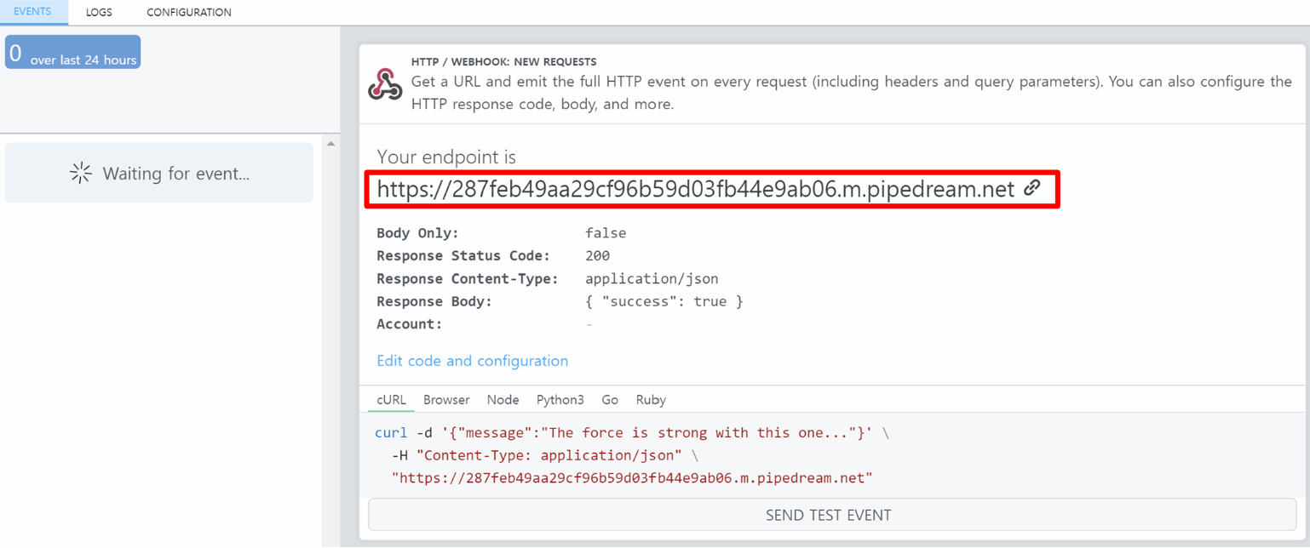Switch to Python3 code sample
This screenshot has width=1310, height=548.
(x=560, y=400)
